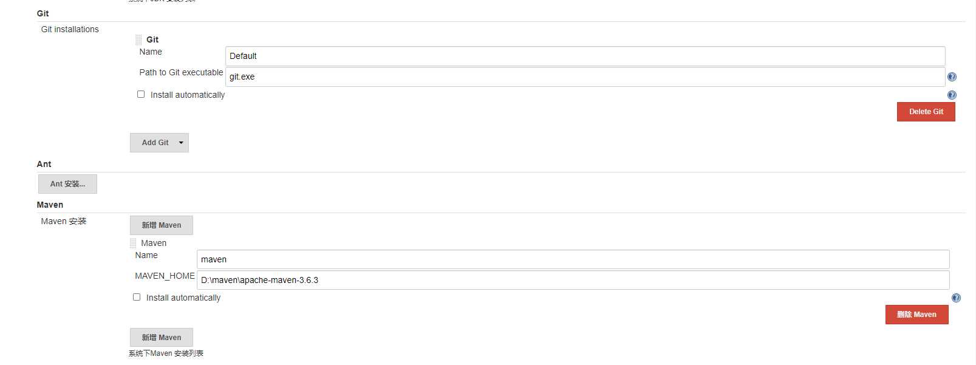Enable Install automatically for Git
This screenshot has height=365, width=976.
[141, 94]
